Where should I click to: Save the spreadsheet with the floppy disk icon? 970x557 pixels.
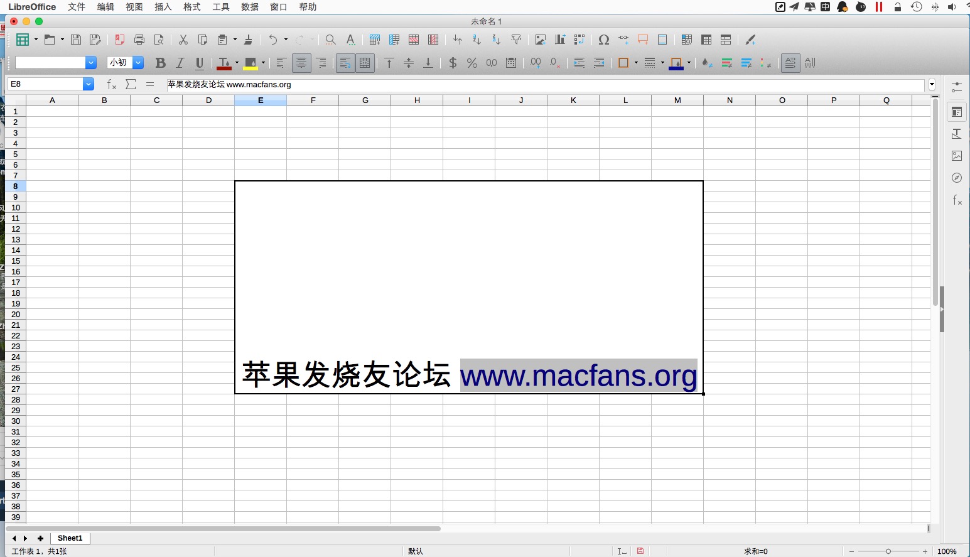coord(76,40)
